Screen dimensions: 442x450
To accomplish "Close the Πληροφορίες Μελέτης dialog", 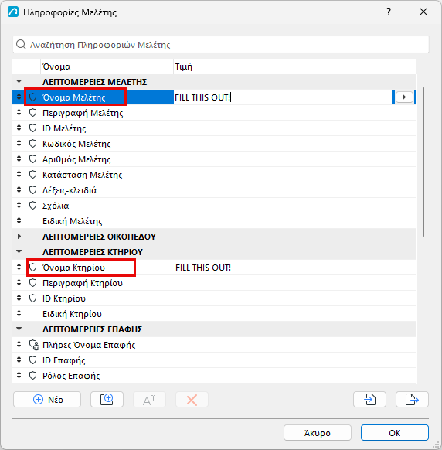I will coord(423,12).
